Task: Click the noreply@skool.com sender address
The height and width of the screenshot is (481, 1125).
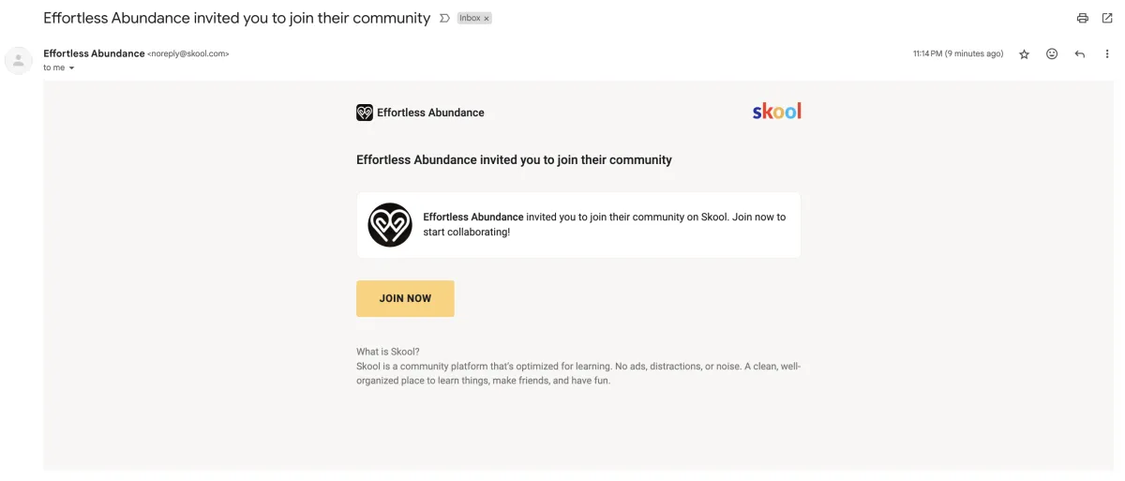Action: coord(188,54)
